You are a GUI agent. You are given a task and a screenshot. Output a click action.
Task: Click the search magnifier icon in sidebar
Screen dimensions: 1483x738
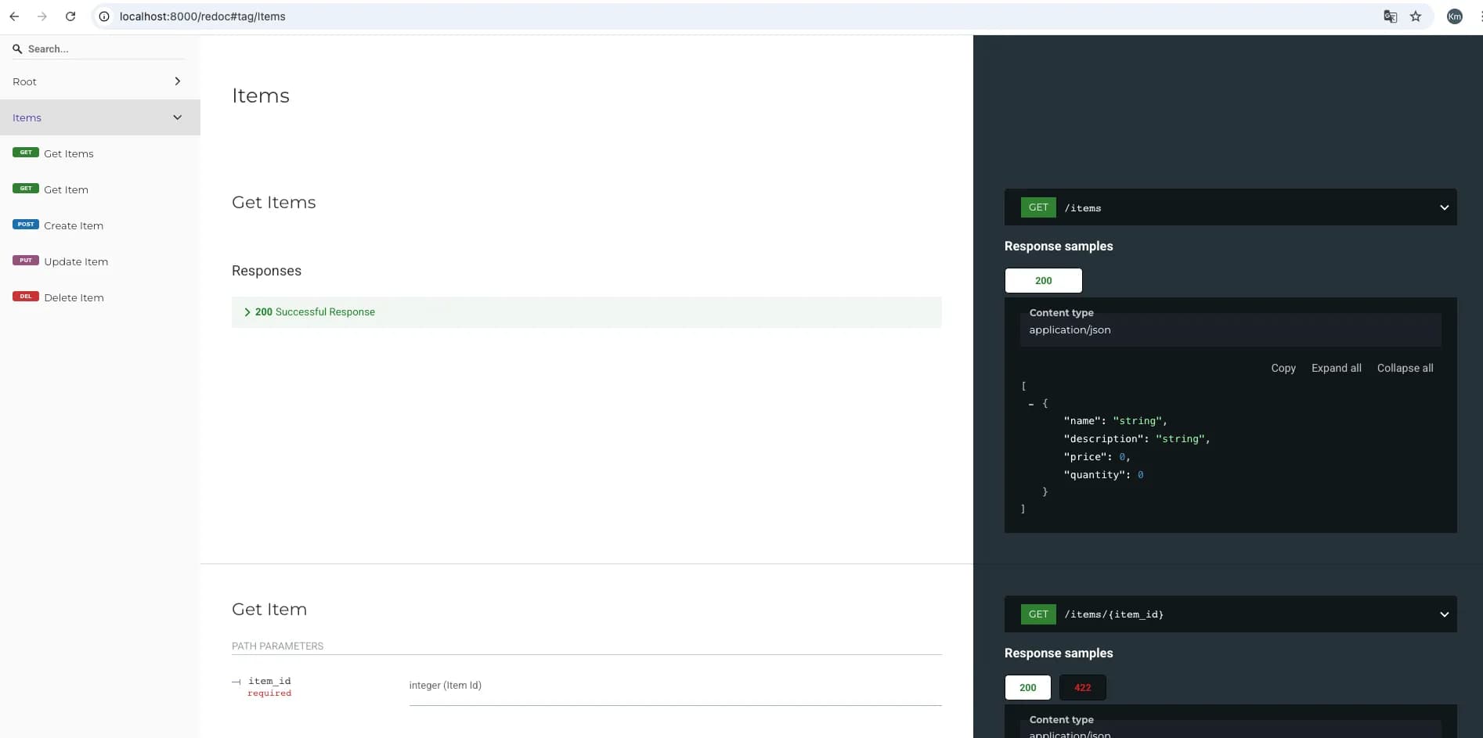(x=17, y=49)
